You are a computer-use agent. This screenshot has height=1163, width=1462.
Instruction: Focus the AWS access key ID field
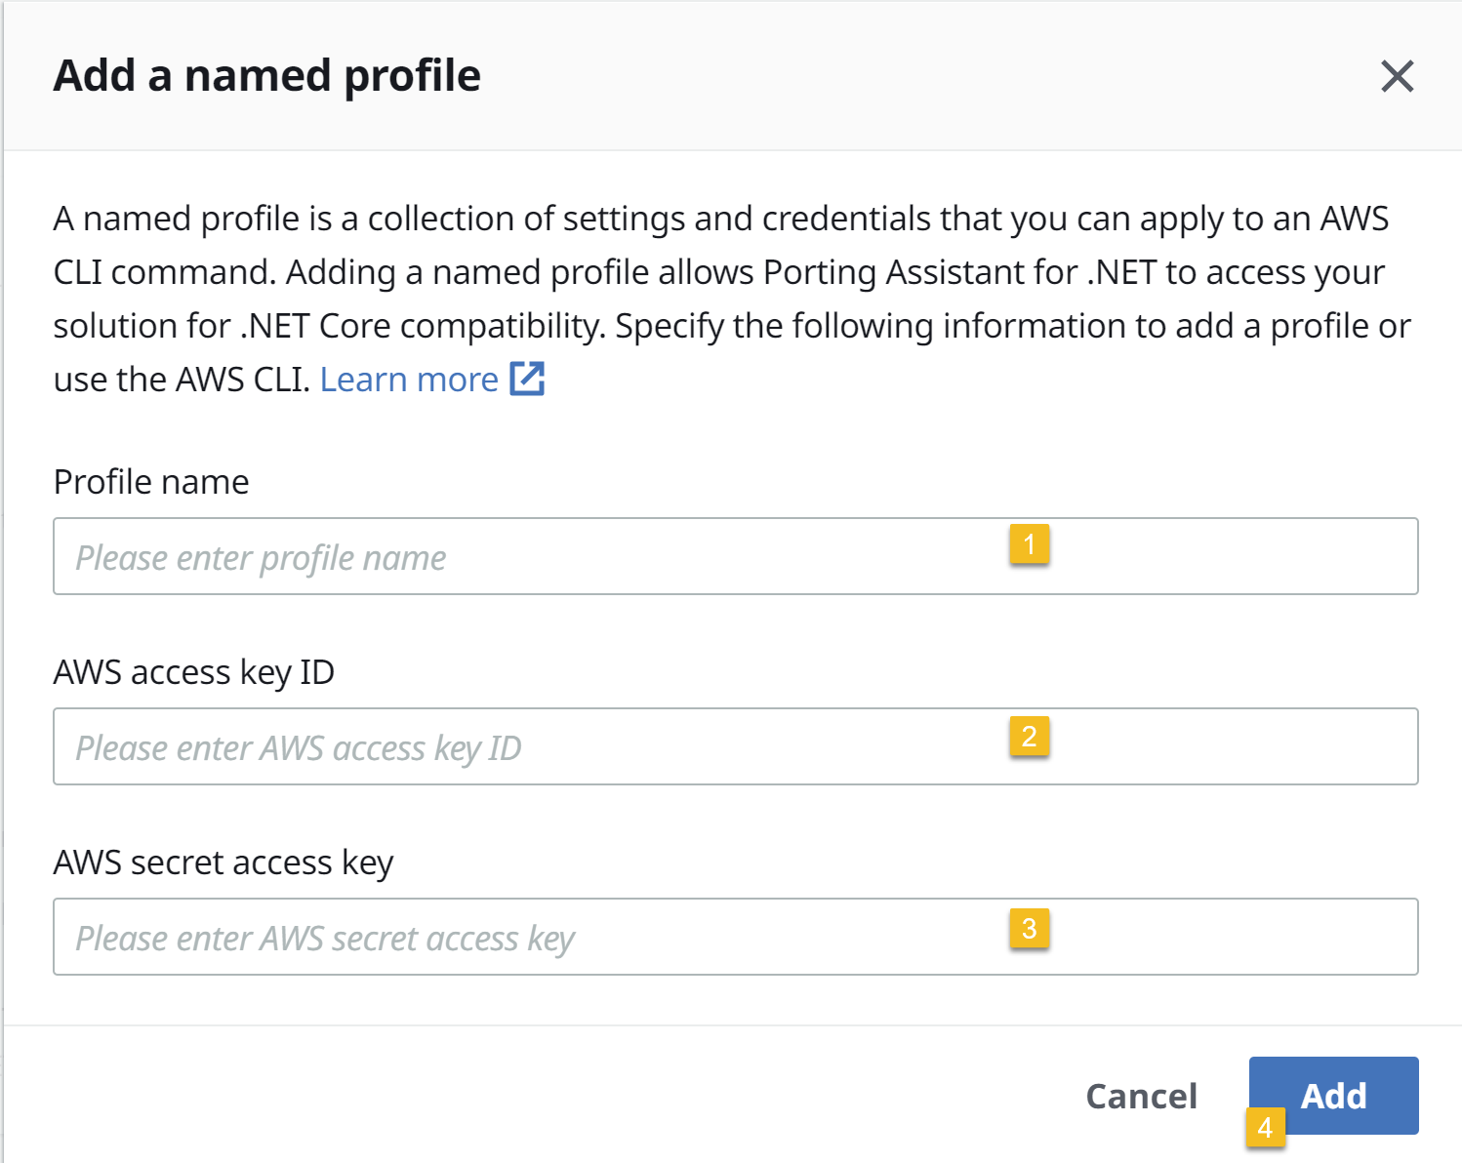click(x=735, y=746)
